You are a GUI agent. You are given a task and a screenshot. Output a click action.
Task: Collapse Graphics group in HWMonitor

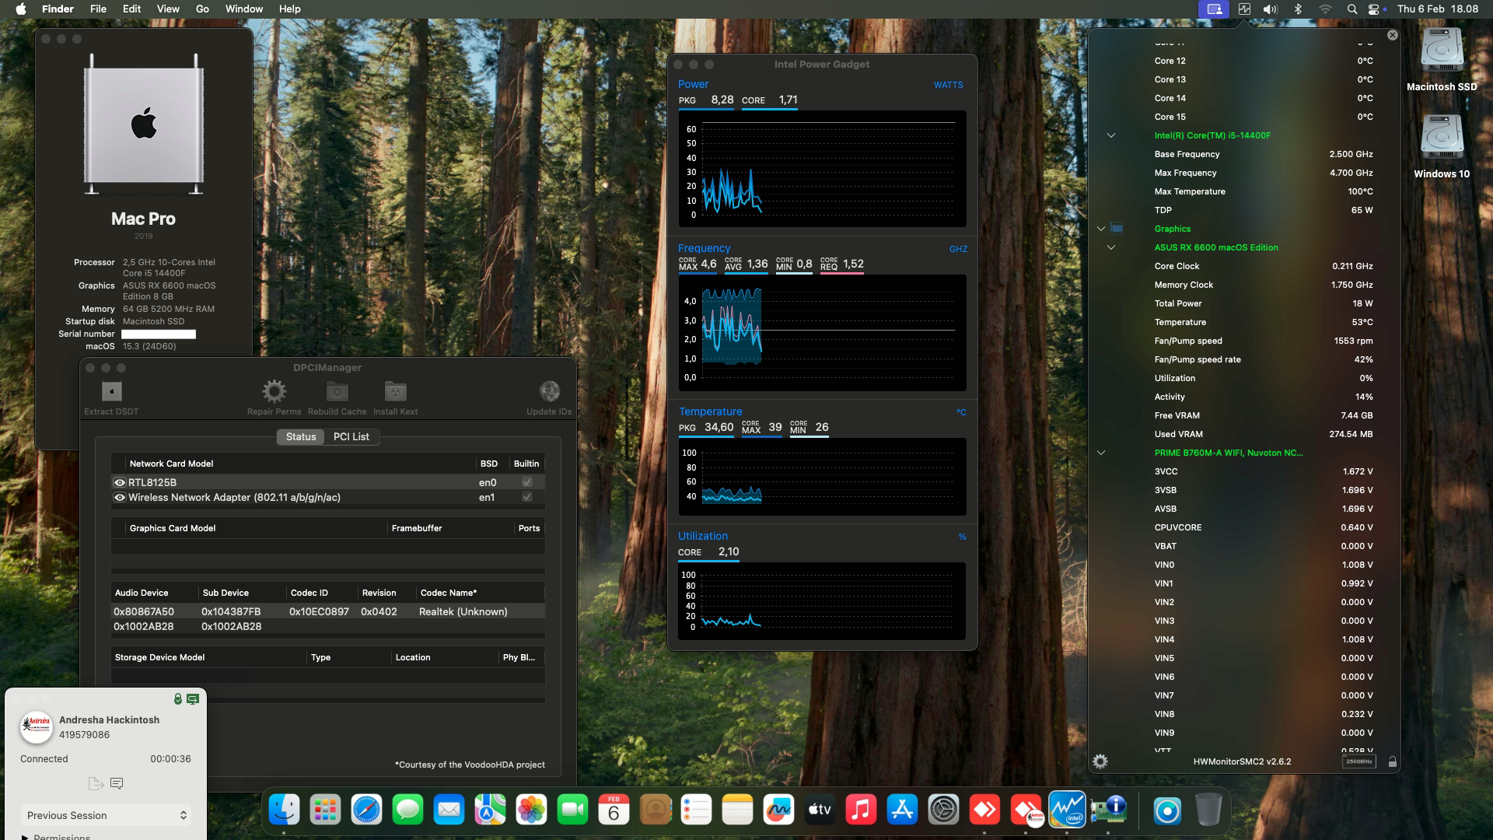[1101, 229]
